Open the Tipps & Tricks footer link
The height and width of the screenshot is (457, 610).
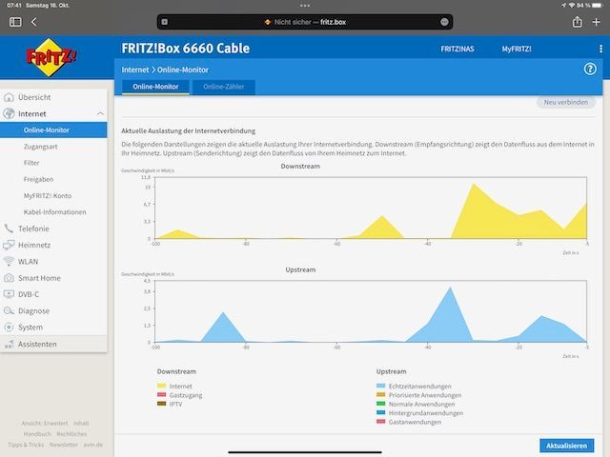coord(26,445)
